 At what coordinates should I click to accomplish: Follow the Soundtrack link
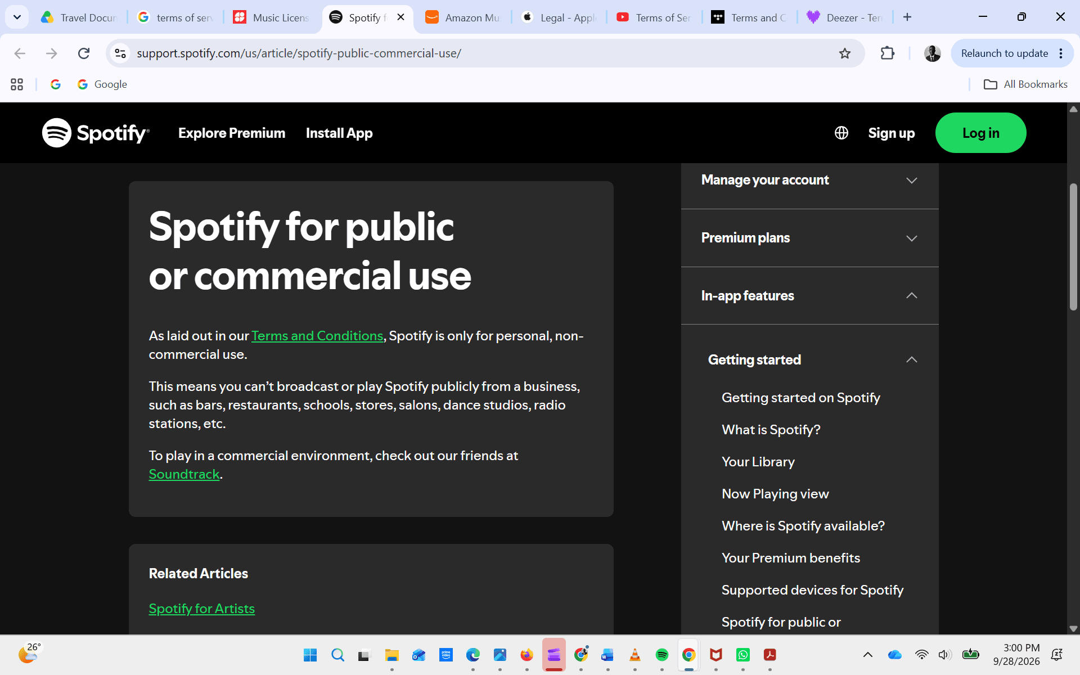184,474
